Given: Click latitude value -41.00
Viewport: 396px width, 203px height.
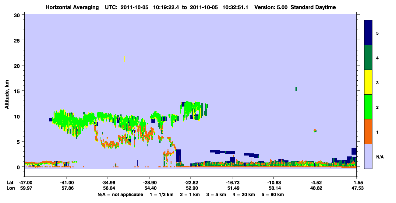Looking at the screenshot, I should [x=67, y=183].
